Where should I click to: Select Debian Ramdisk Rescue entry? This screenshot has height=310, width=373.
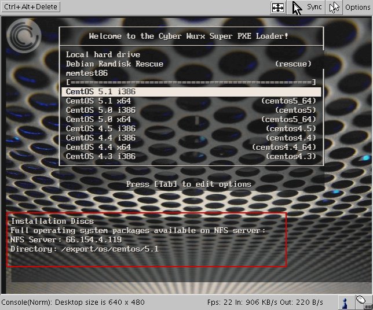(x=191, y=64)
